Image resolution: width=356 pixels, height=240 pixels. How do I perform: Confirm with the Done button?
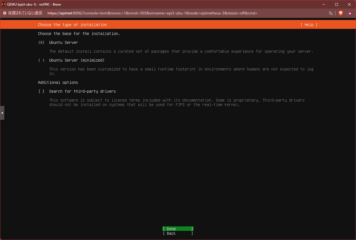coord(178,229)
